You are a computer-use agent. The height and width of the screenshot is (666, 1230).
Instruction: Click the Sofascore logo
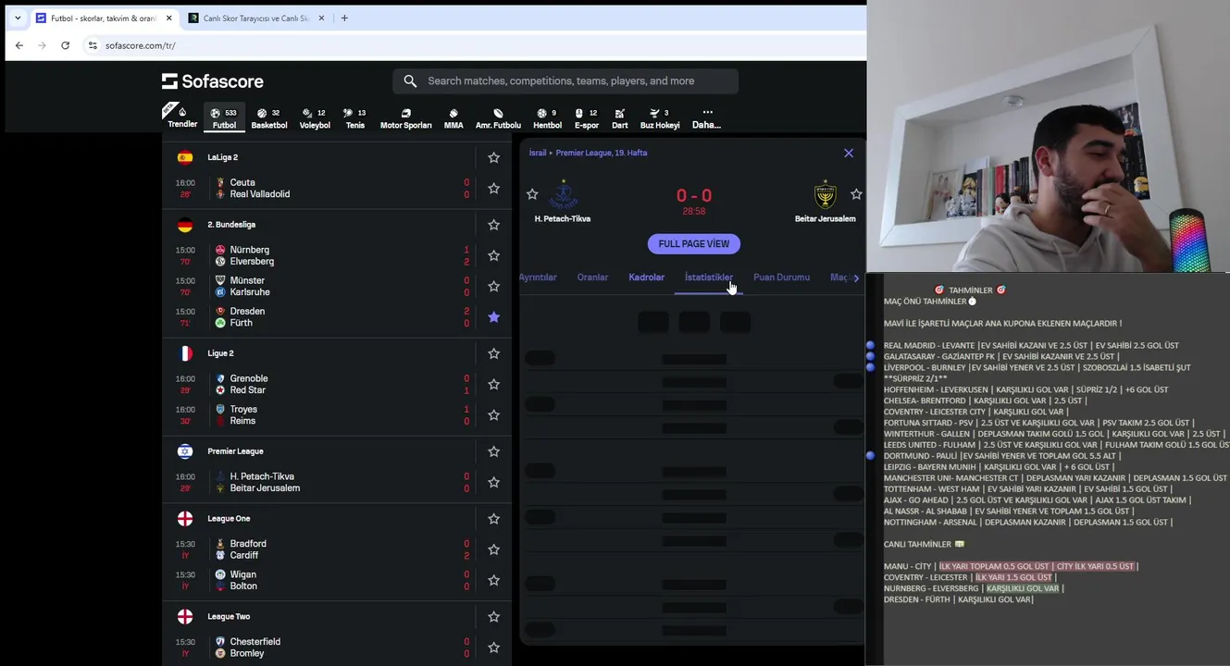pos(213,81)
